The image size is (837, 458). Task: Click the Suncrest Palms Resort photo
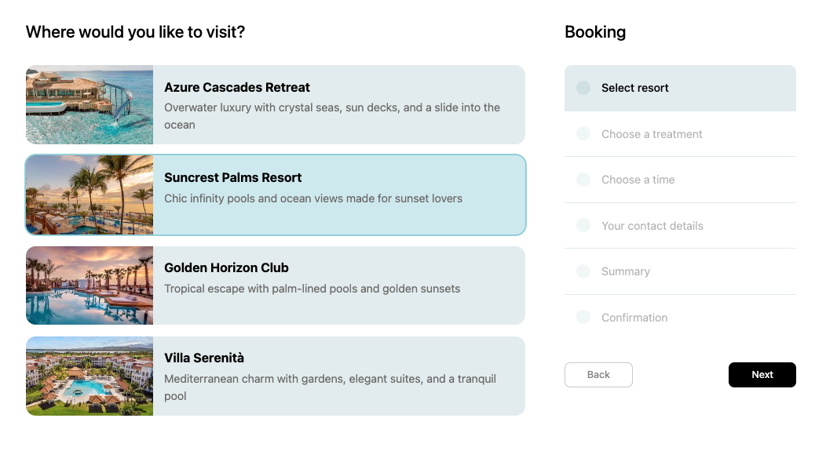pyautogui.click(x=90, y=195)
